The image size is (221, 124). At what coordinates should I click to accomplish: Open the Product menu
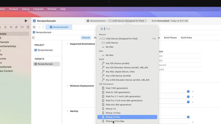click(x=14, y=9)
